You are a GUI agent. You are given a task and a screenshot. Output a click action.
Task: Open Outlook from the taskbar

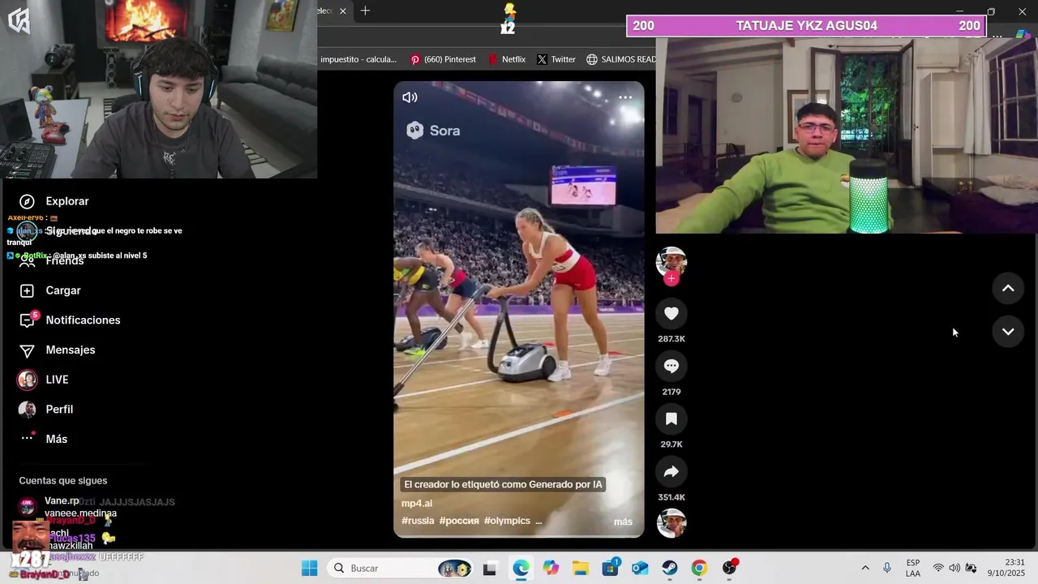[x=640, y=569]
